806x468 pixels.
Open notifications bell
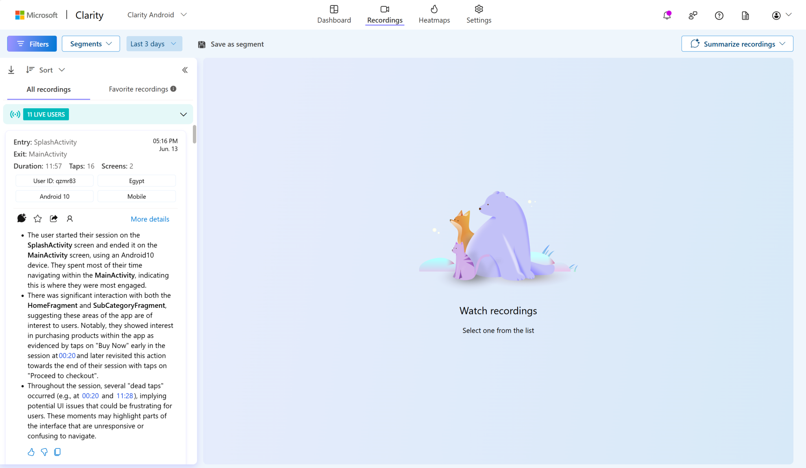pos(667,15)
